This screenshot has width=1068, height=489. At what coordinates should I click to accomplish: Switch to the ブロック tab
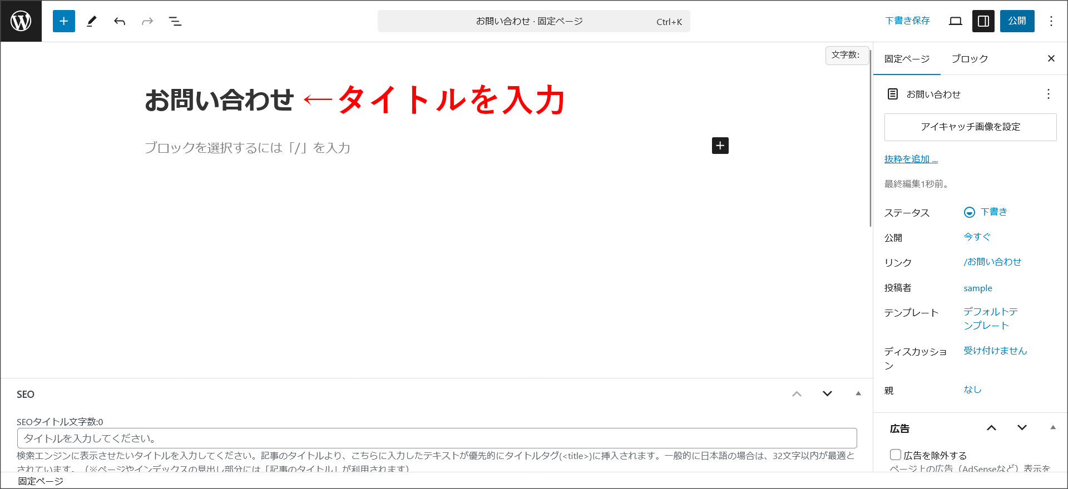970,59
